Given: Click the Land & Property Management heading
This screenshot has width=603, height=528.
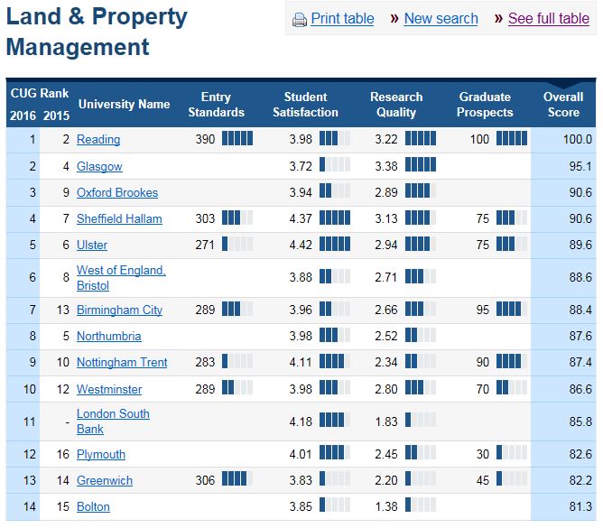Looking at the screenshot, I should point(97,32).
